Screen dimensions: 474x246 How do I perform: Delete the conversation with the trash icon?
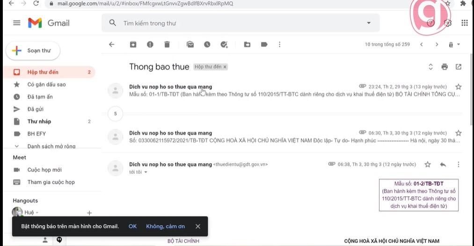(167, 45)
